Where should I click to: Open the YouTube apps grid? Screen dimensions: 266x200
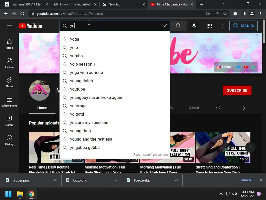[210, 26]
